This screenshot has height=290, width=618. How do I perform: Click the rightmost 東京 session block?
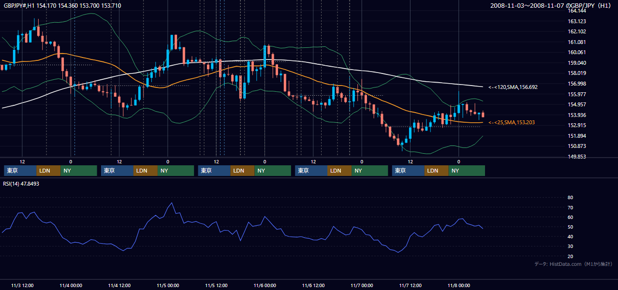(408, 171)
